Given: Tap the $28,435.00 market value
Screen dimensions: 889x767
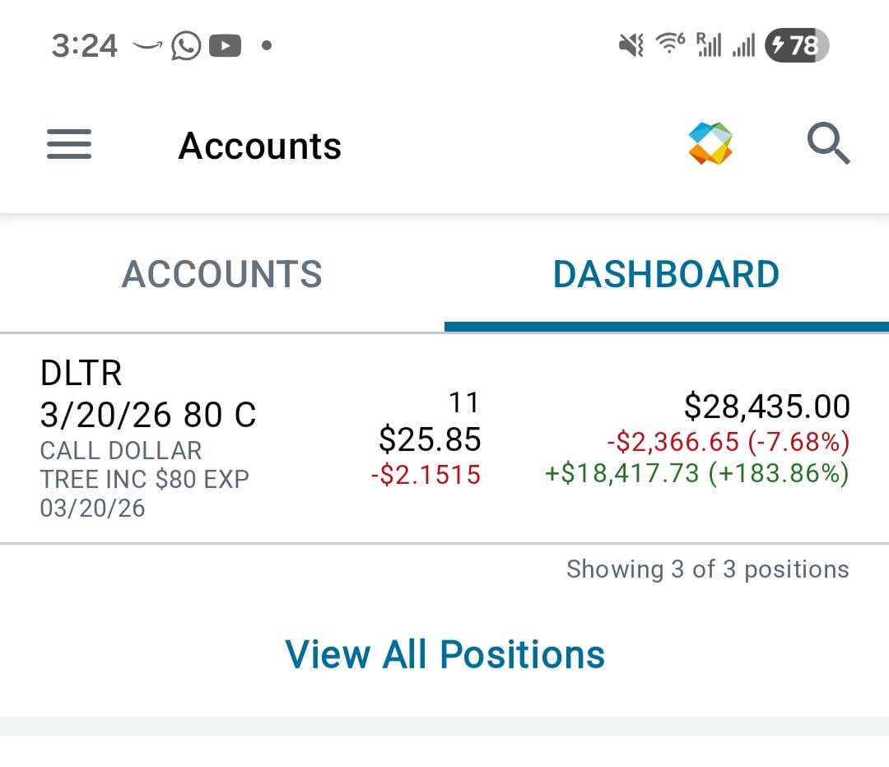Looking at the screenshot, I should click(766, 407).
